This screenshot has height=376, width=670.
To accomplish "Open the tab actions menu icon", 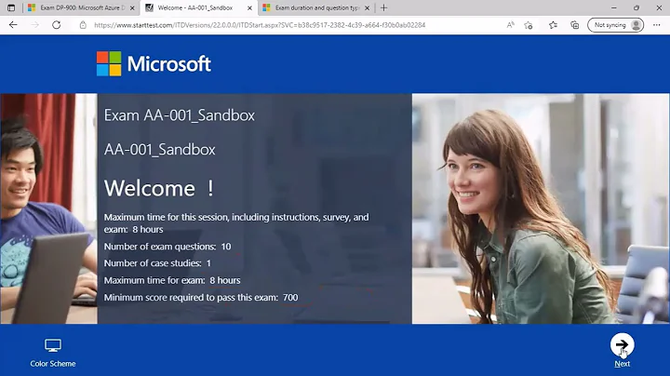I will (x=11, y=7).
